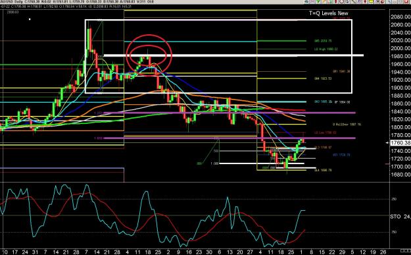Click the cyan 083 level label

323,101
